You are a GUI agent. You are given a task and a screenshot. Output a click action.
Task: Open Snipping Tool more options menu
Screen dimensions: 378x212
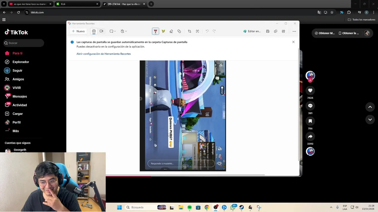(294, 31)
